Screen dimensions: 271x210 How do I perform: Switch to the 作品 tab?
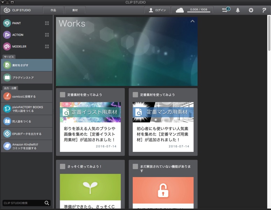pyautogui.click(x=53, y=10)
